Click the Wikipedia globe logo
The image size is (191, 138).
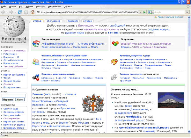pos(14,26)
